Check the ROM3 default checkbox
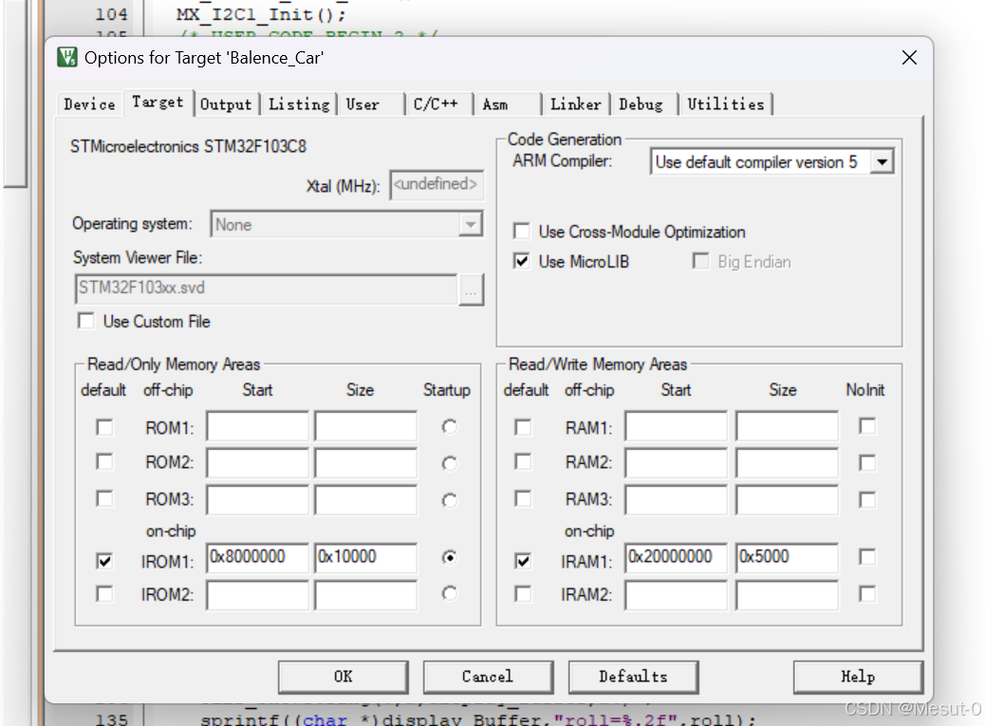The height and width of the screenshot is (726, 985). pos(104,499)
